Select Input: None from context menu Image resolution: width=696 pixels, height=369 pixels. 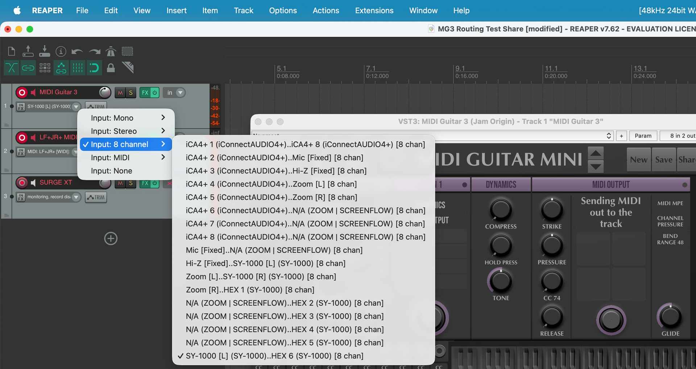point(112,171)
